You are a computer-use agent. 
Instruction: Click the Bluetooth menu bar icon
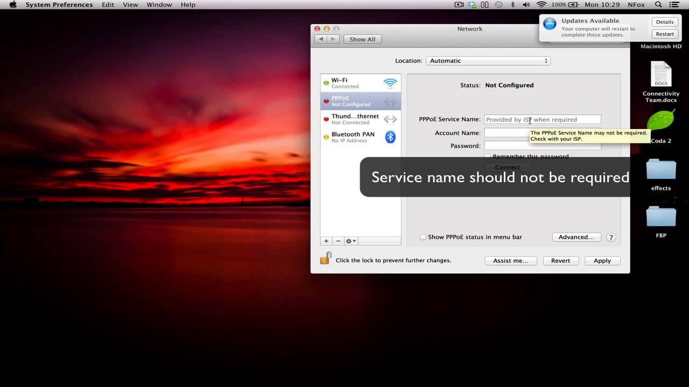coord(512,5)
